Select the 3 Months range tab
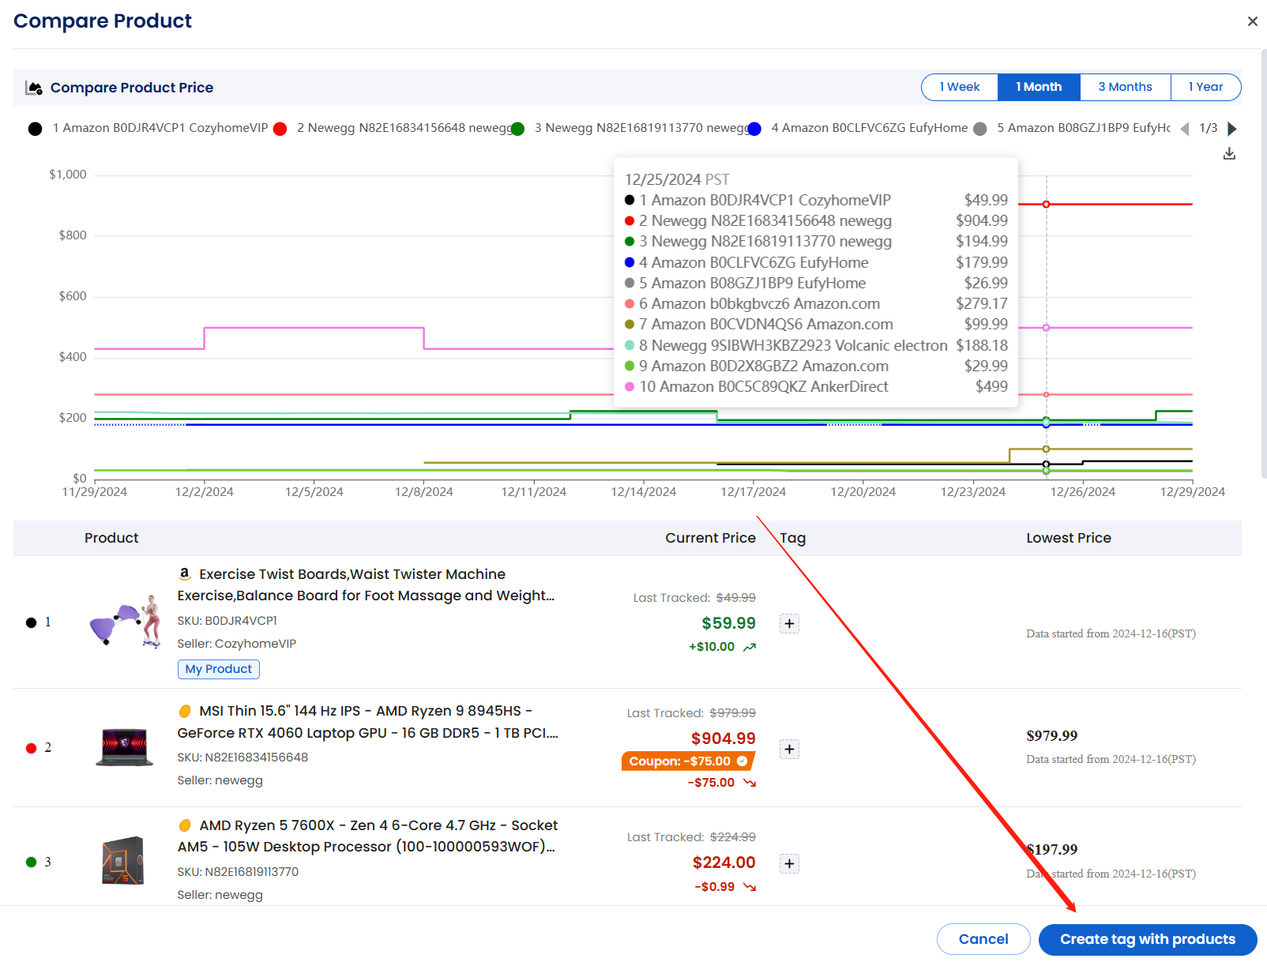The height and width of the screenshot is (966, 1267). pyautogui.click(x=1125, y=87)
